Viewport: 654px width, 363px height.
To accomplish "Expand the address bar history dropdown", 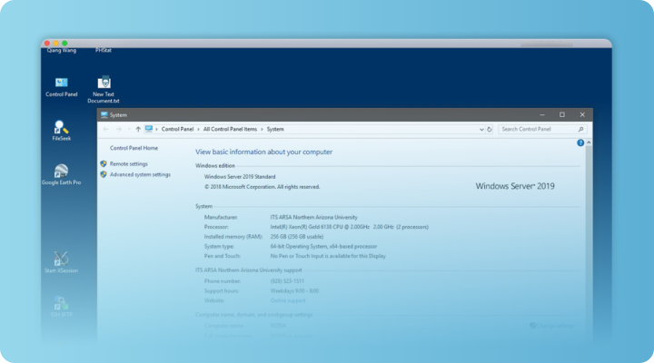I will point(481,129).
